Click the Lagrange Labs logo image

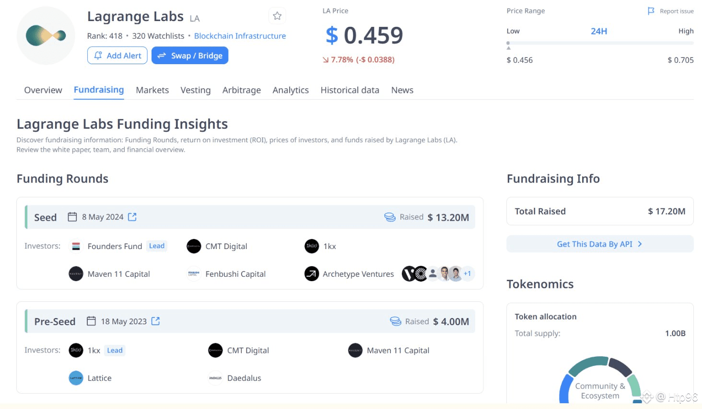pos(46,35)
